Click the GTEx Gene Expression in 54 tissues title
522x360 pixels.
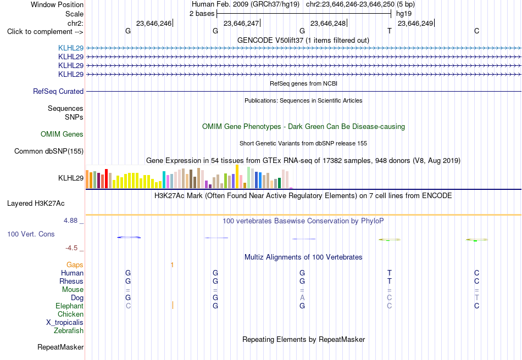pos(303,161)
